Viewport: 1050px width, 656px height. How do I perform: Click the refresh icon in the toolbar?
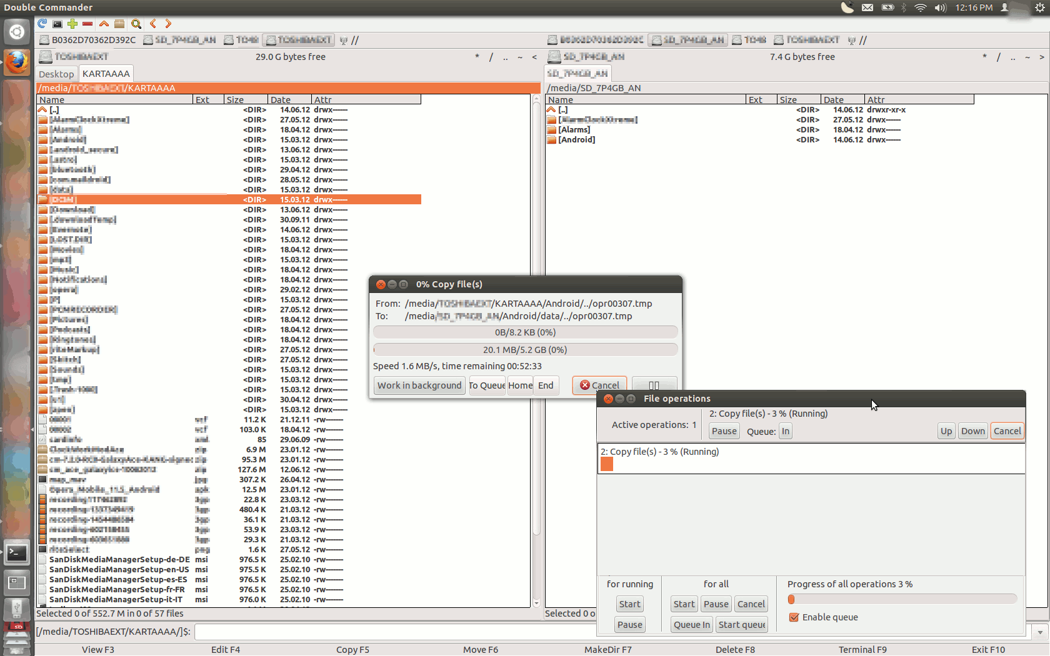42,24
